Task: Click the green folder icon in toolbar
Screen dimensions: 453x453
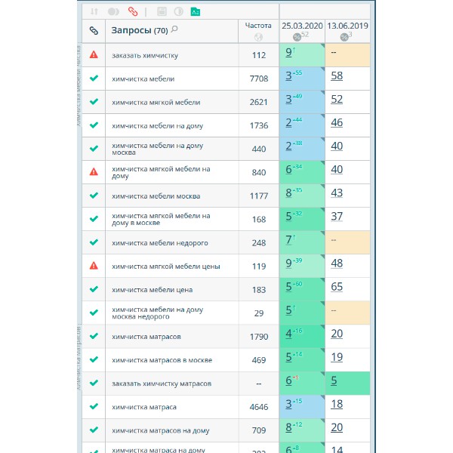Action: [196, 11]
